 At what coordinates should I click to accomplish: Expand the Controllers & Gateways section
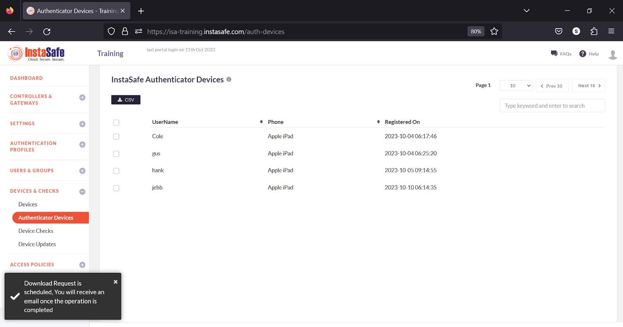click(x=82, y=98)
